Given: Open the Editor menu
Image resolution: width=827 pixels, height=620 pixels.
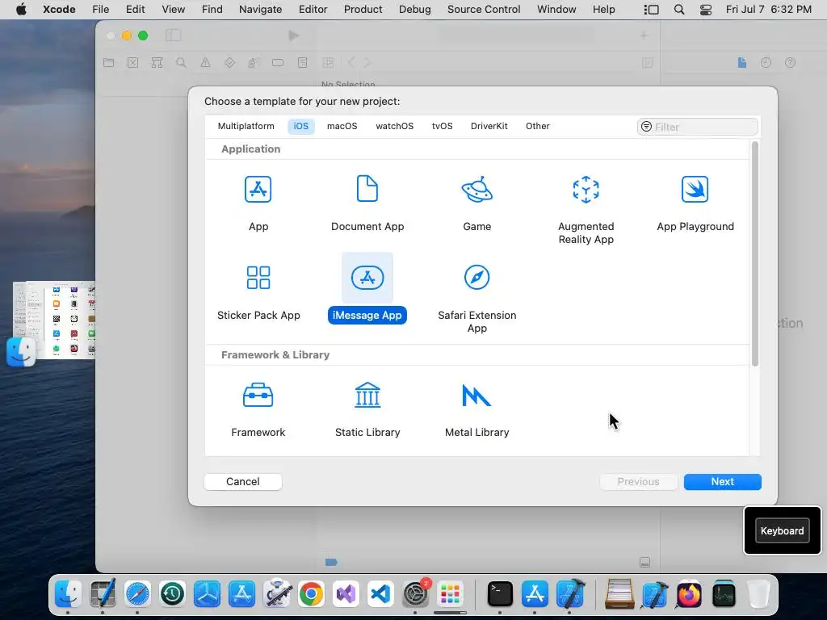Looking at the screenshot, I should pos(313,10).
